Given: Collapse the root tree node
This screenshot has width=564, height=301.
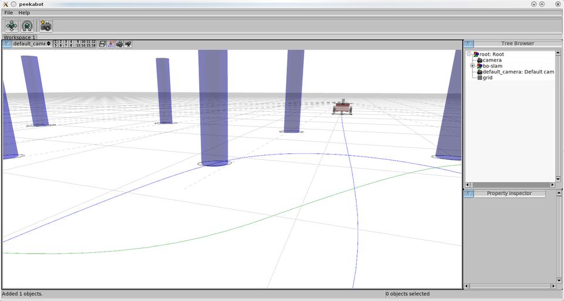Looking at the screenshot, I should [x=469, y=54].
